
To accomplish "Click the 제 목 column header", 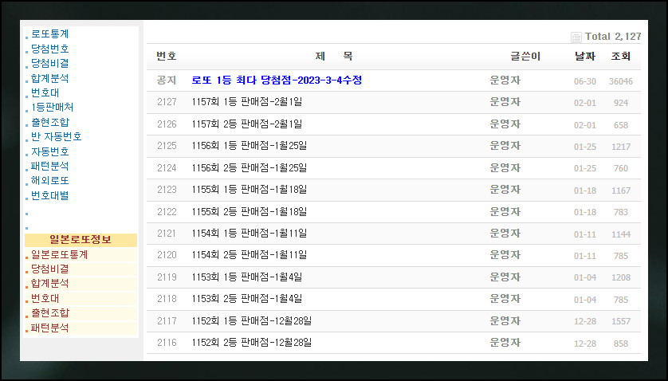I will [334, 57].
